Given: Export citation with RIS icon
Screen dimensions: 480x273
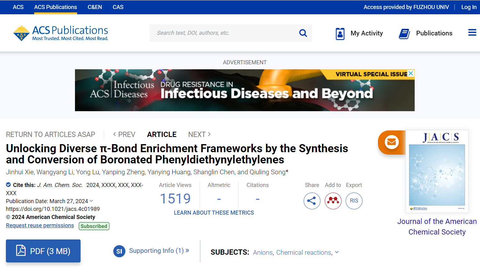Looking at the screenshot, I should tap(354, 201).
